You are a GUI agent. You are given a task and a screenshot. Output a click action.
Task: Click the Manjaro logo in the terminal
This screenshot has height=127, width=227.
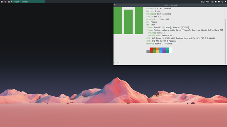click(128, 20)
